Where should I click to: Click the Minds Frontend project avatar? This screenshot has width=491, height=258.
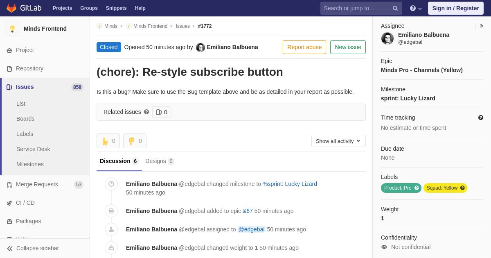(x=12, y=29)
